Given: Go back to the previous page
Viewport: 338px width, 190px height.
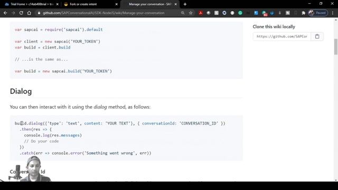Looking at the screenshot, I should click(x=5, y=13).
